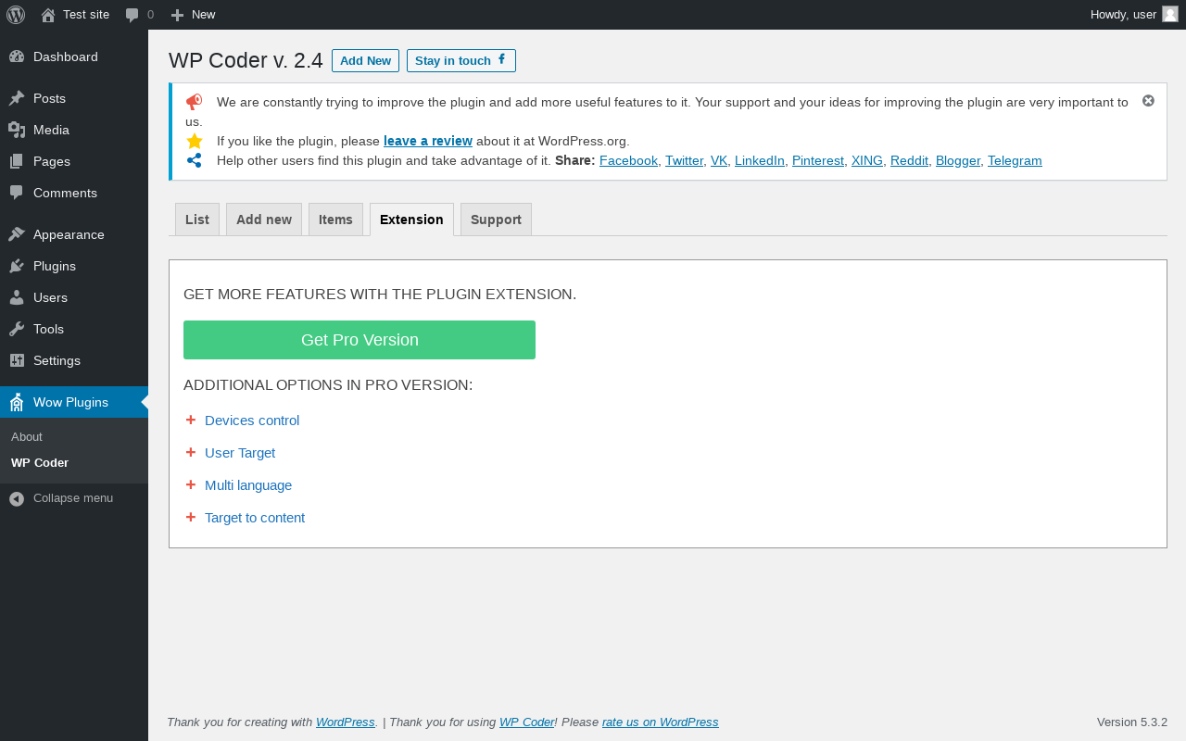Click the Collapse menu label
The width and height of the screenshot is (1186, 741).
73,497
